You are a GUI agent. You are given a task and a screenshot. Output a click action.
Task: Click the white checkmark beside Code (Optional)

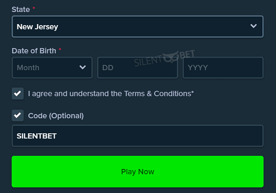(18, 115)
